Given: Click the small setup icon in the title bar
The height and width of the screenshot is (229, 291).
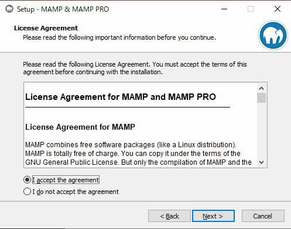Looking at the screenshot, I should [9, 9].
